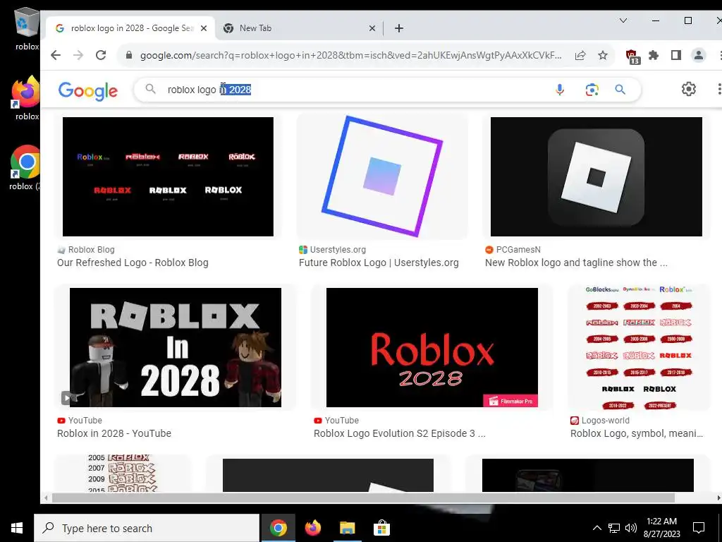
Task: Open the Extensions puzzle piece menu
Action: coord(654,55)
